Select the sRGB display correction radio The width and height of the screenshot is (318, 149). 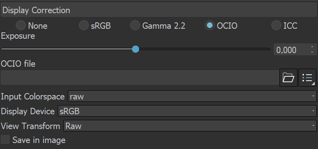pyautogui.click(x=83, y=26)
